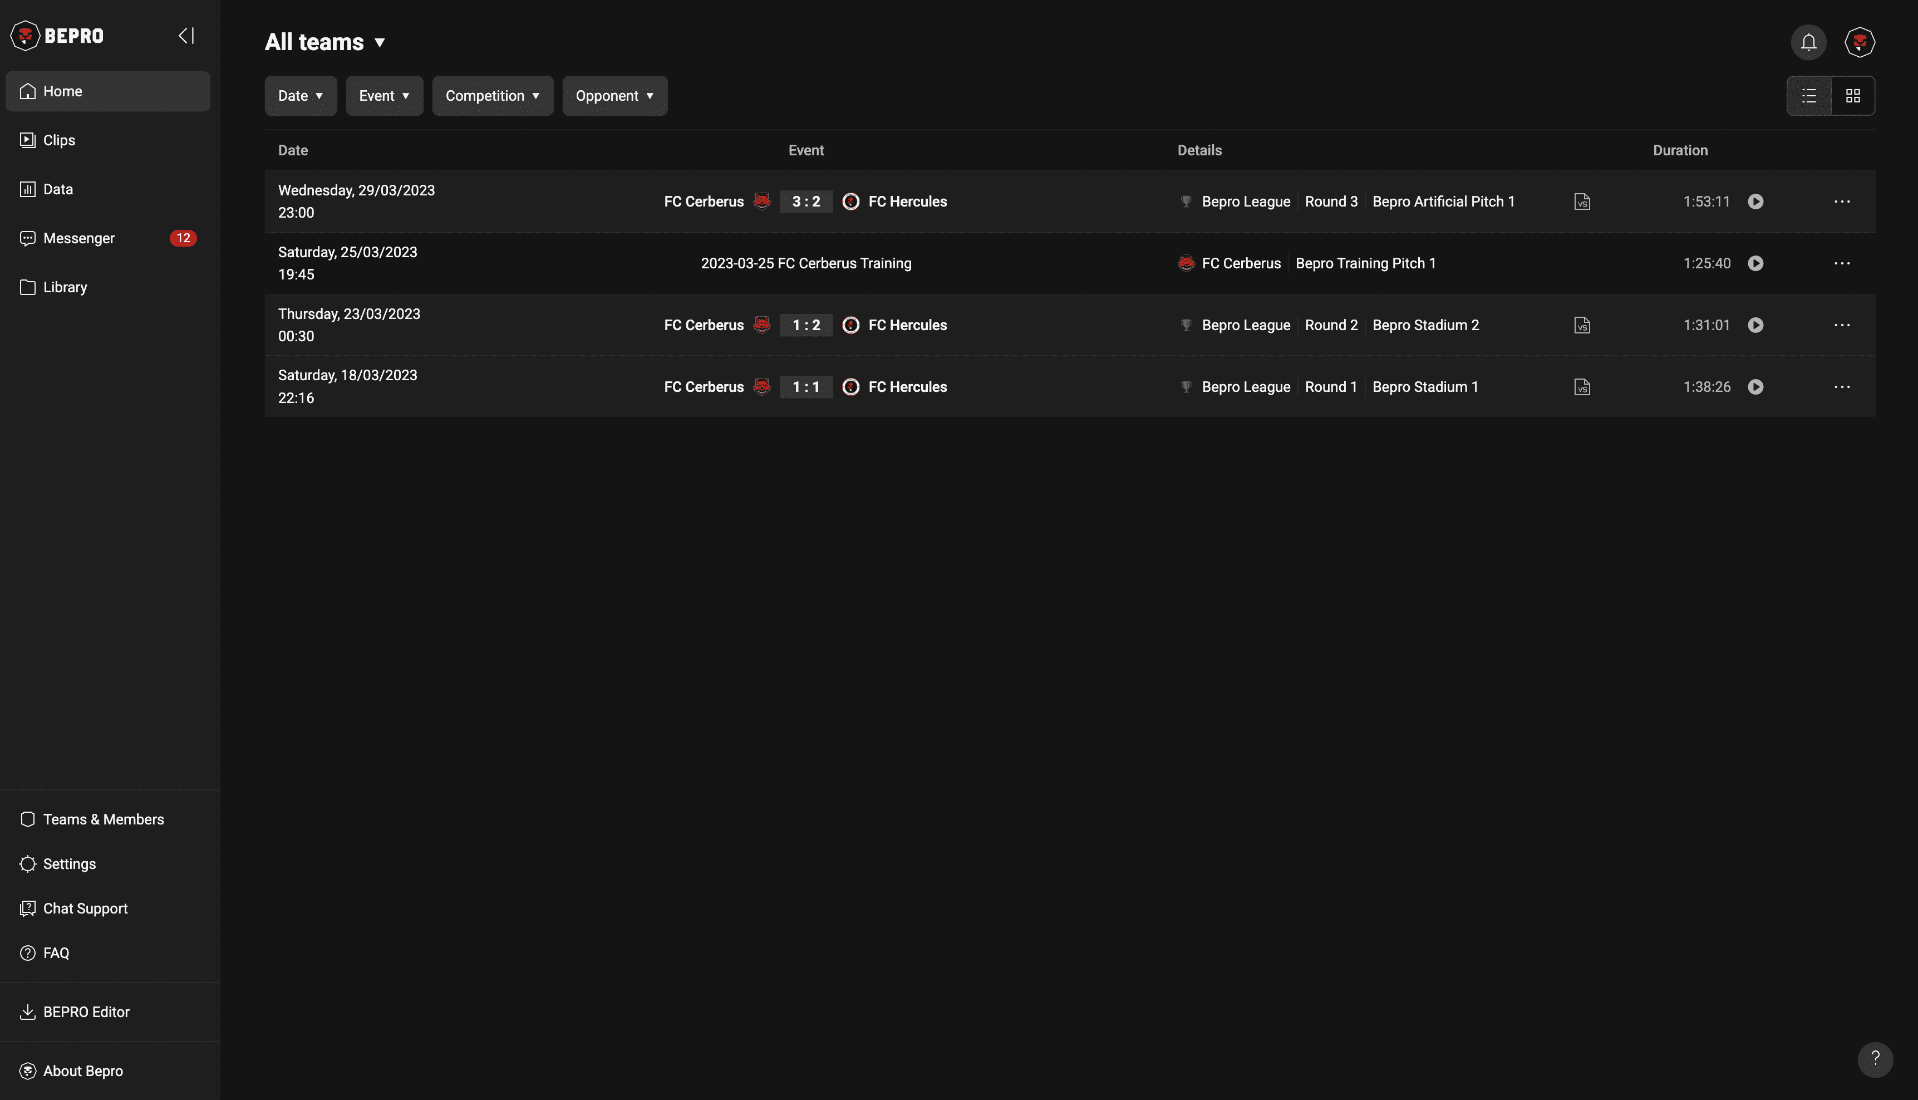
Task: Download the BEPRO Editor
Action: (86, 1013)
